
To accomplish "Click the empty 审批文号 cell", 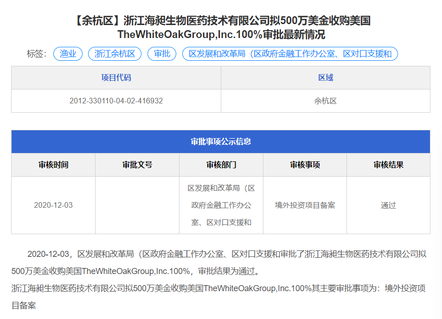I will (x=137, y=205).
